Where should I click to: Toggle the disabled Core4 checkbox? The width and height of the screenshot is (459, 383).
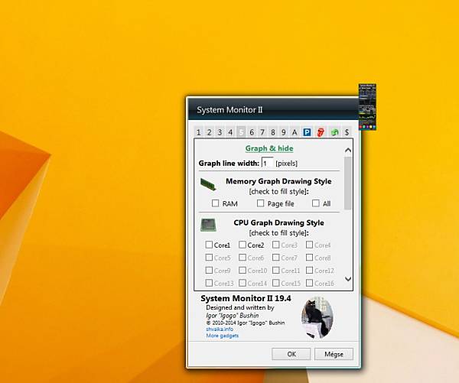pos(309,245)
